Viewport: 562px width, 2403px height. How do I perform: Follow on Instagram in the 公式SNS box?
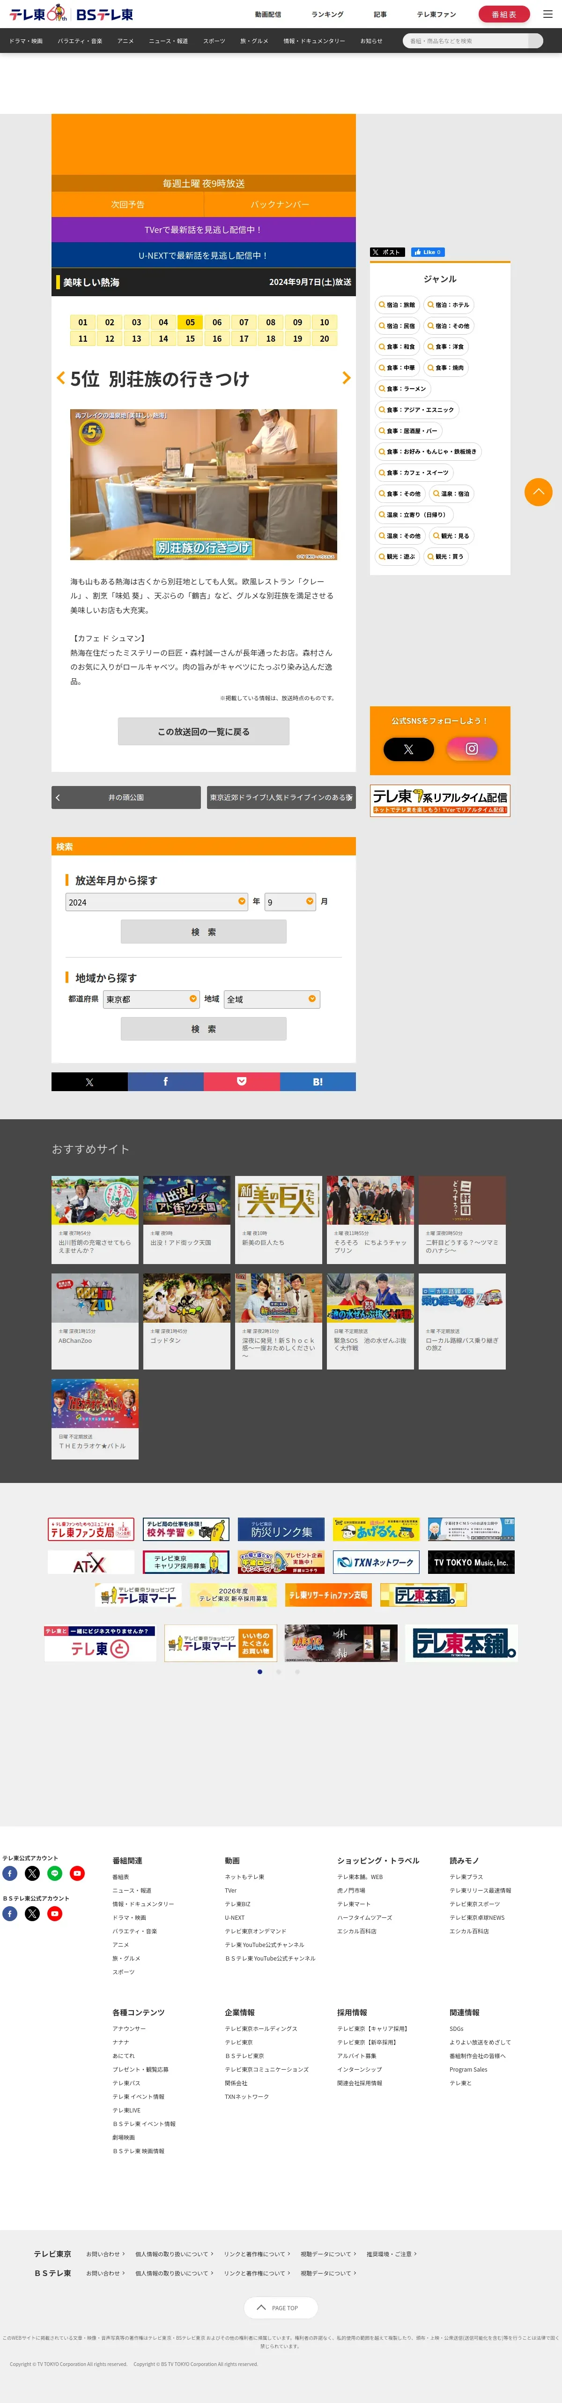pos(472,748)
